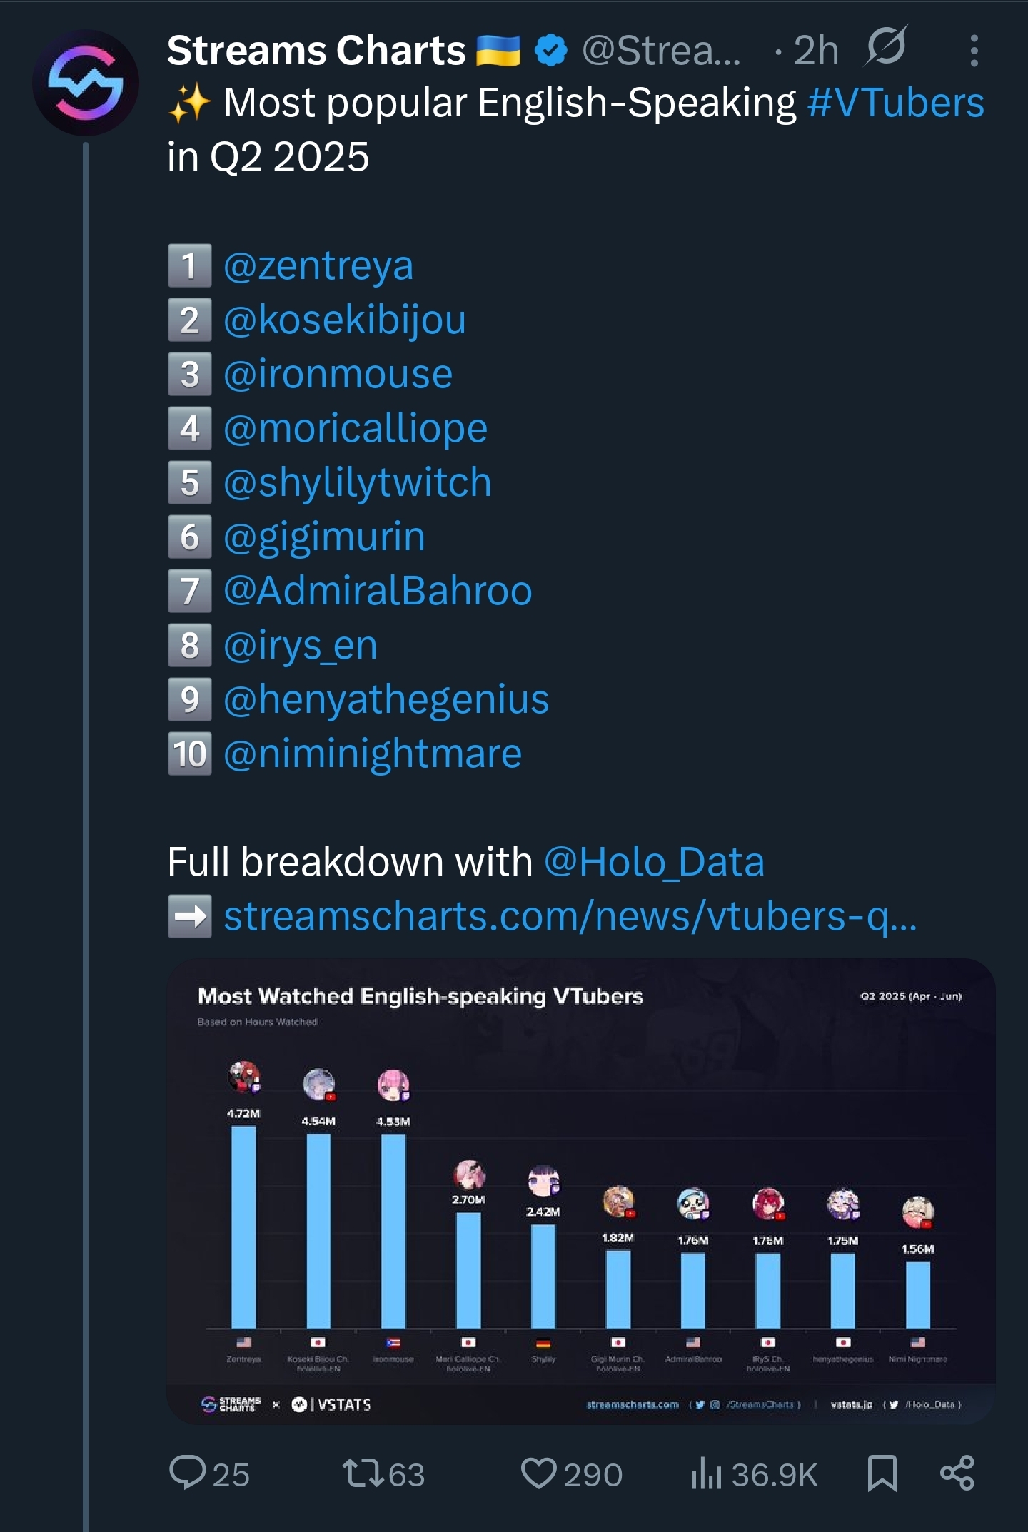
Task: Bookmark this tweet
Action: click(x=882, y=1473)
